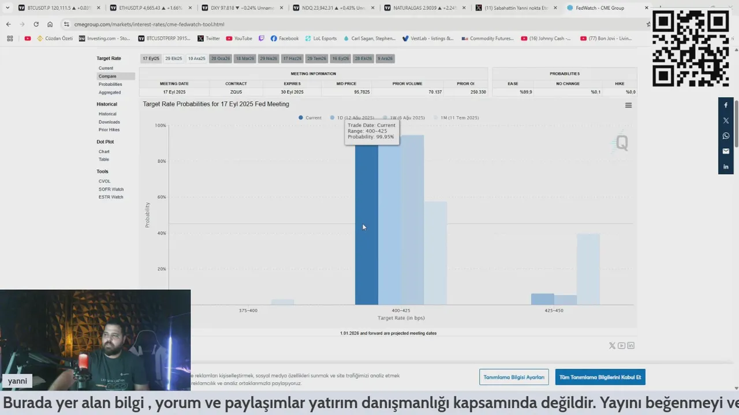
Task: Select the 10 Ara25 meeting tab
Action: (196, 58)
